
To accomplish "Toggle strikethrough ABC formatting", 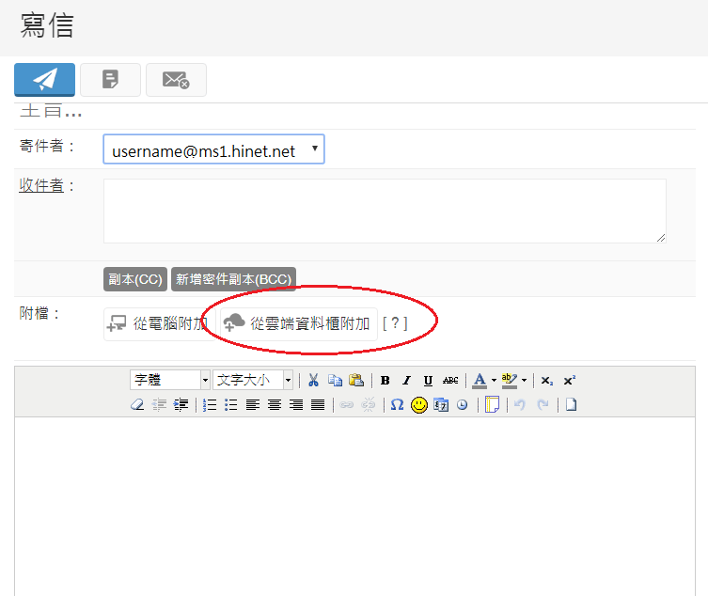I will point(450,381).
